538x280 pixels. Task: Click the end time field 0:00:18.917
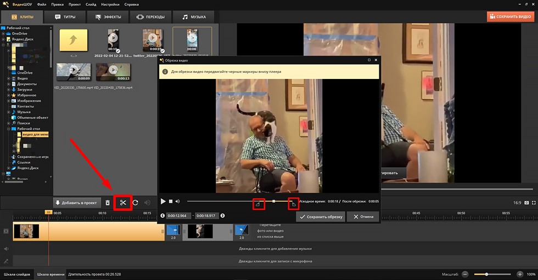(x=206, y=216)
